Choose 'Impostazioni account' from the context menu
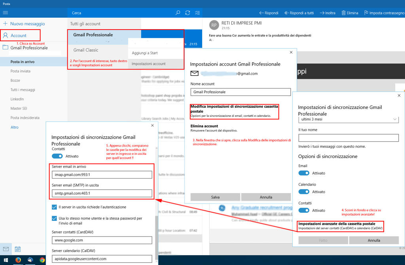The width and height of the screenshot is (405, 265). tap(149, 64)
